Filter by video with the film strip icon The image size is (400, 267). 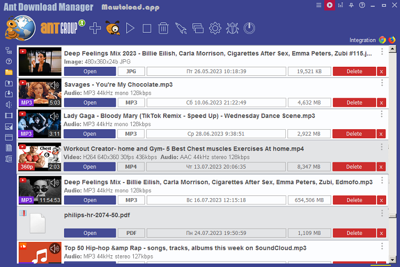[9, 116]
